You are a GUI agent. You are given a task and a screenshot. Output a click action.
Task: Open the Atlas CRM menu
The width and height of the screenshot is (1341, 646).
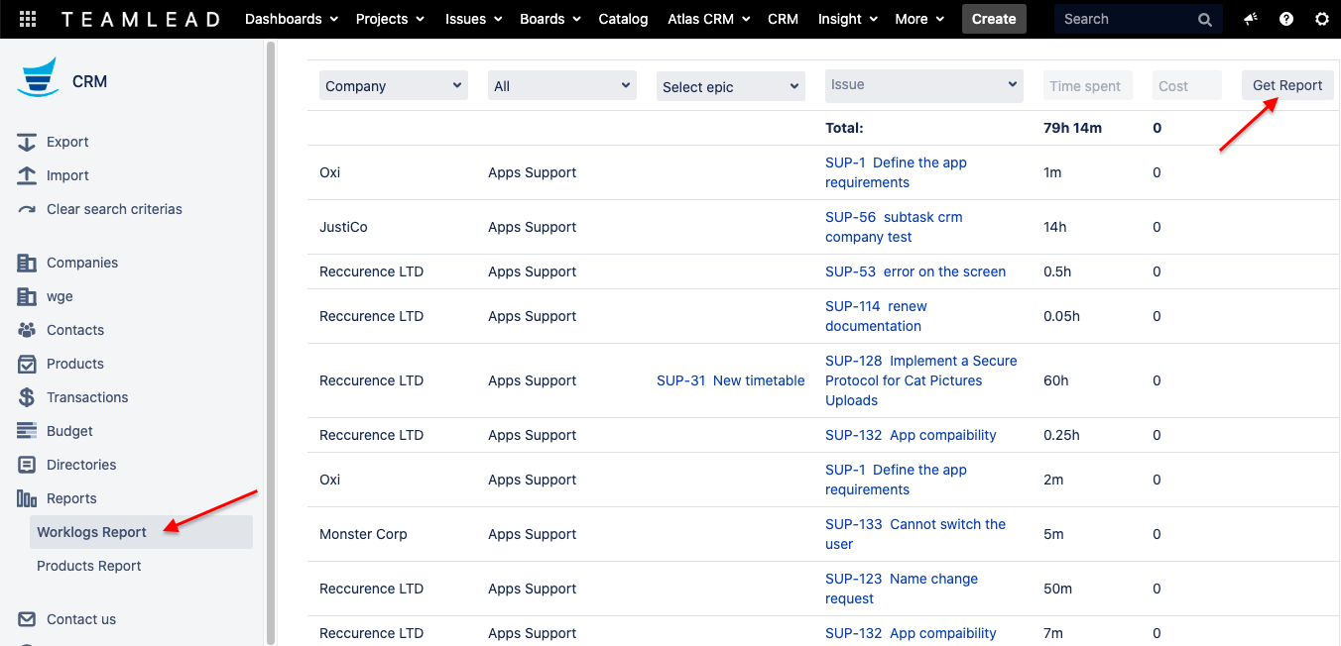(708, 19)
